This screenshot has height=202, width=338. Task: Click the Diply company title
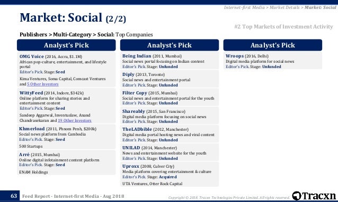pos(128,74)
